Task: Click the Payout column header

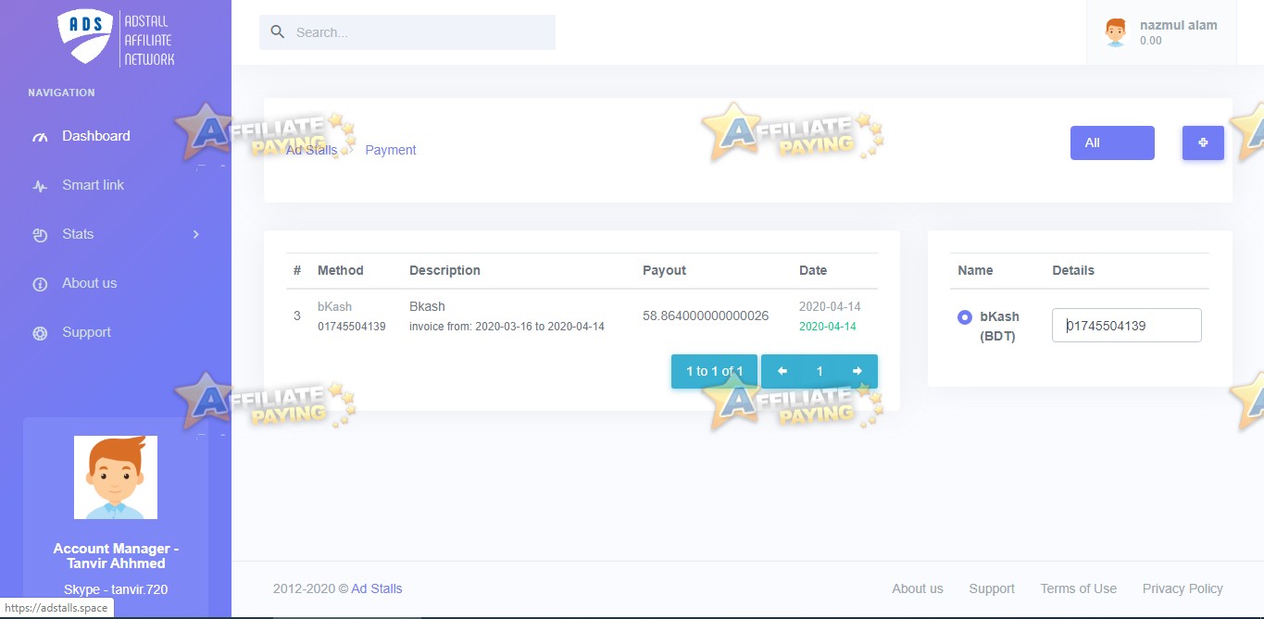Action: (665, 270)
